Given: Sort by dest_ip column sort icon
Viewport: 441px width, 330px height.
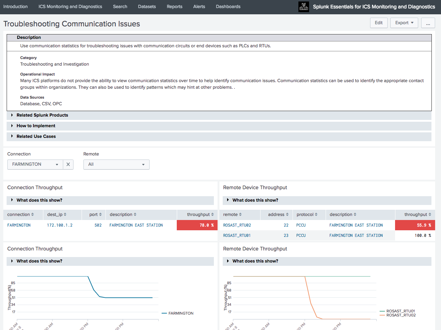Looking at the screenshot, I should point(65,214).
